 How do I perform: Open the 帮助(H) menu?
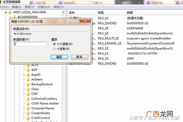[59, 7]
